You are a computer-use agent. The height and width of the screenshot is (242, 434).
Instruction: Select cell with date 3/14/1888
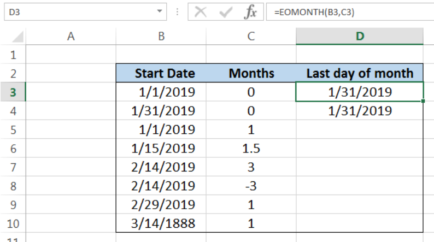point(161,222)
